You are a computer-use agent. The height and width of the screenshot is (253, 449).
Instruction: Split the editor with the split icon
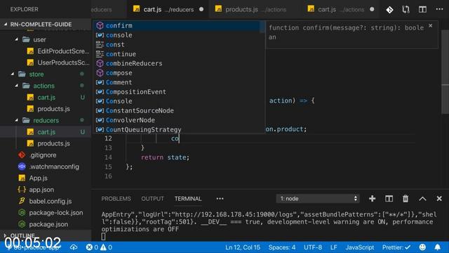click(422, 9)
